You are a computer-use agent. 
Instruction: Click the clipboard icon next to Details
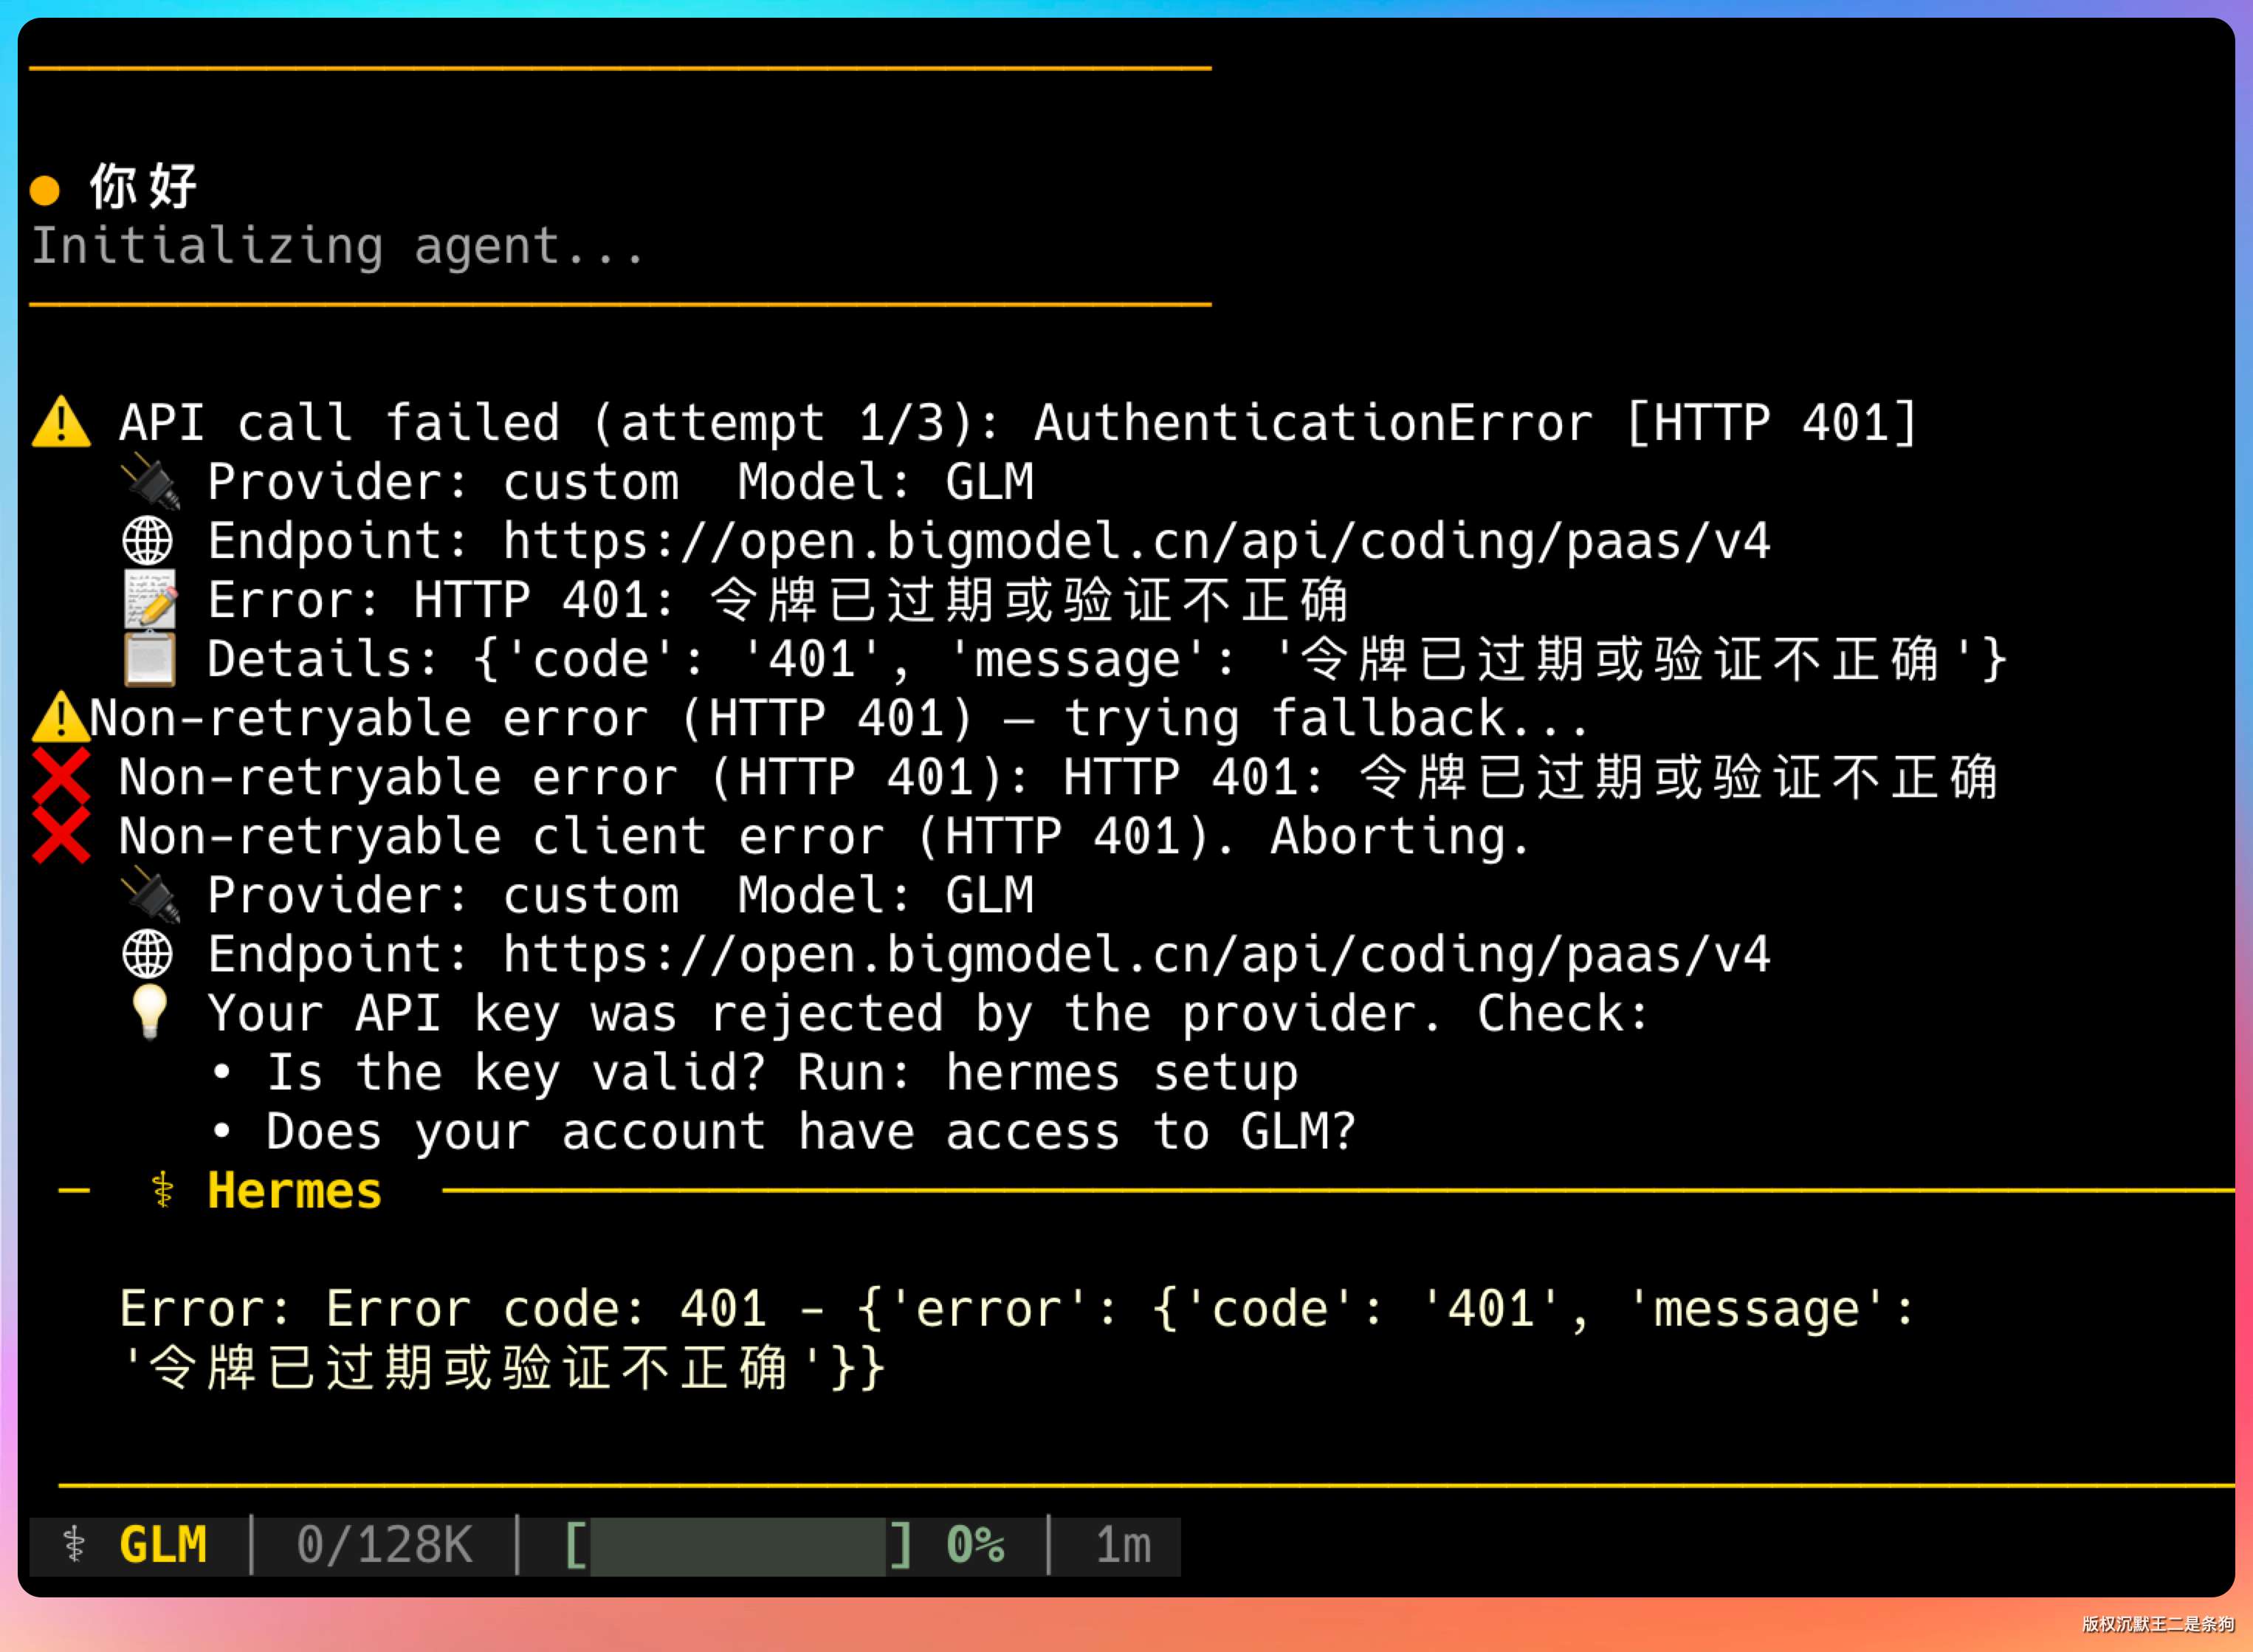tap(150, 659)
